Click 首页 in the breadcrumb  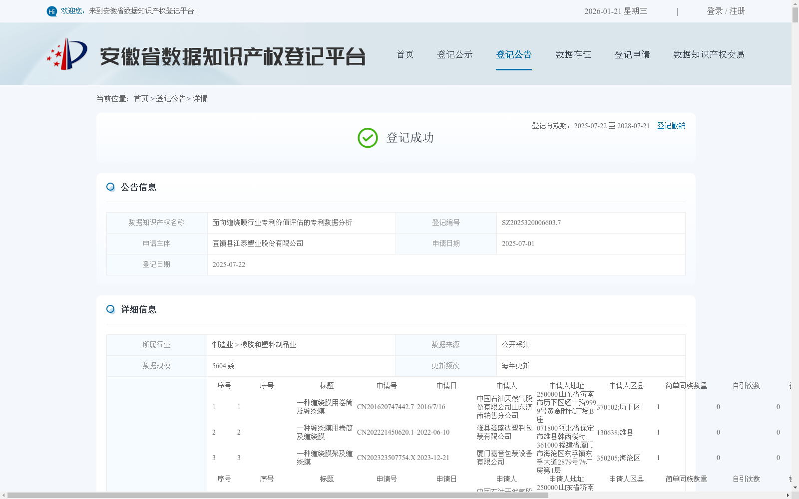141,98
